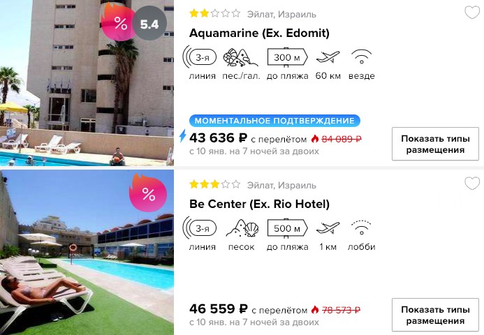
Task: Click Aquamarine 300 m to beach sign icon
Action: click(x=287, y=57)
